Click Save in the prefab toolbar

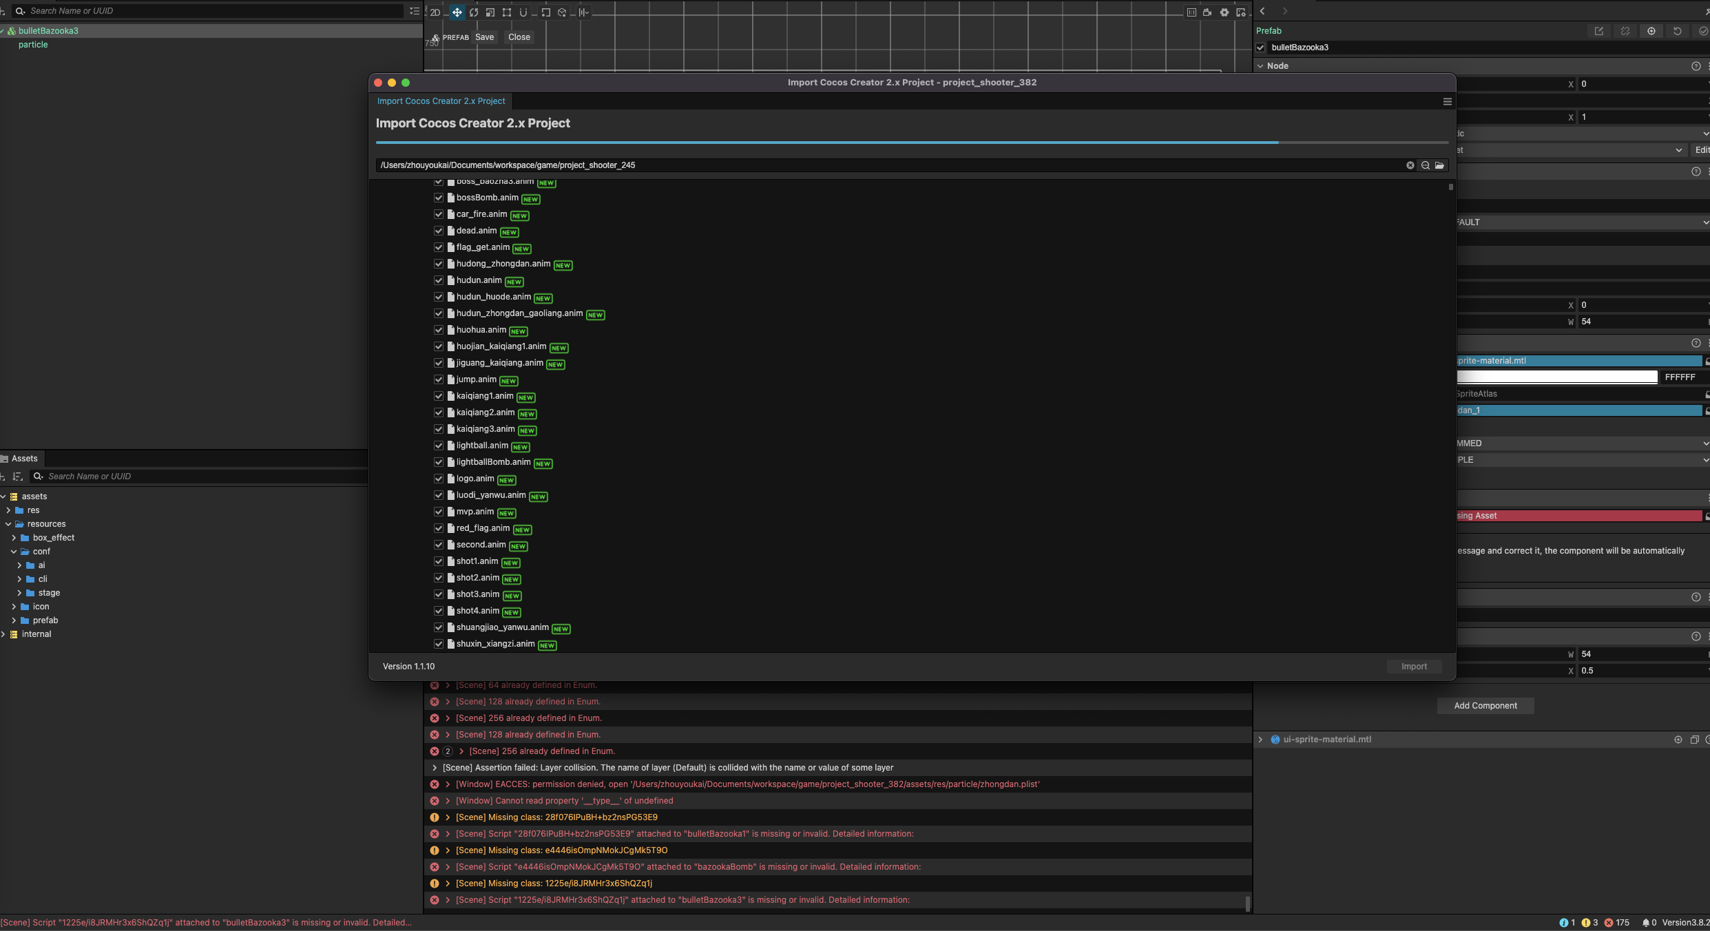tap(484, 37)
